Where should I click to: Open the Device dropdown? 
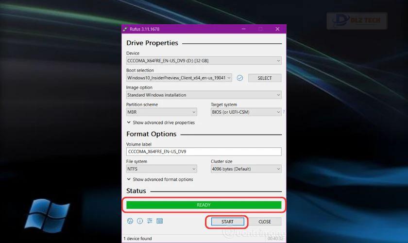[x=204, y=61]
